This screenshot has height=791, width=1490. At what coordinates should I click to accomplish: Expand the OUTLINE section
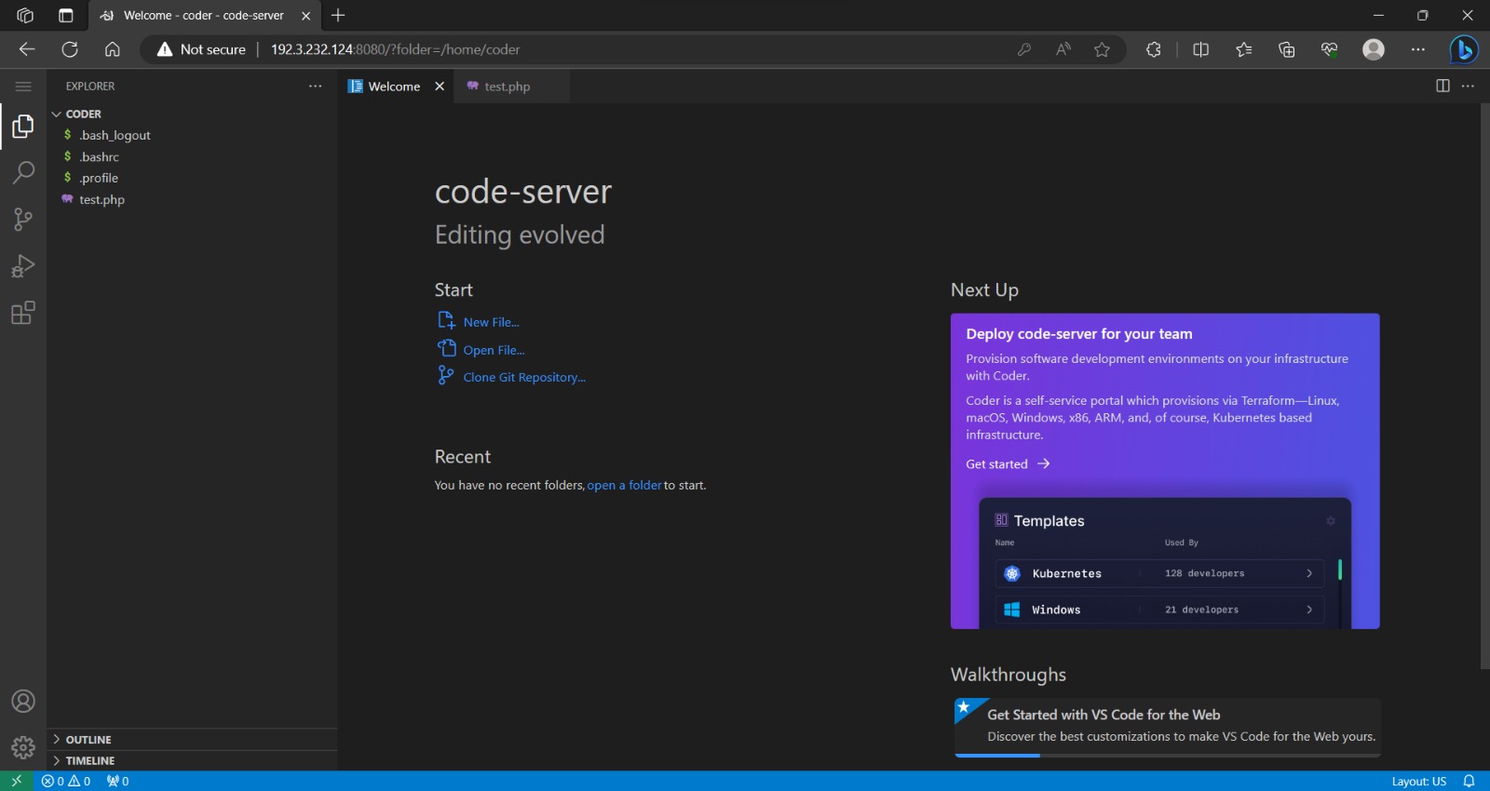coord(192,740)
